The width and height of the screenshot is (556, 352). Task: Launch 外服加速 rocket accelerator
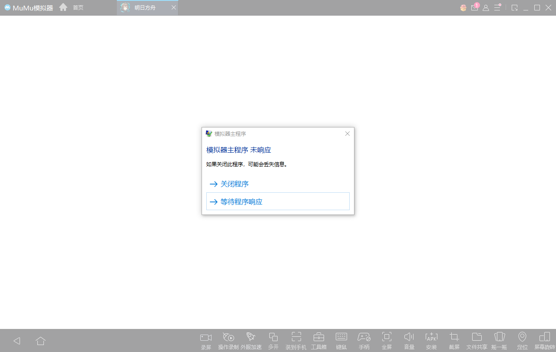(251, 341)
